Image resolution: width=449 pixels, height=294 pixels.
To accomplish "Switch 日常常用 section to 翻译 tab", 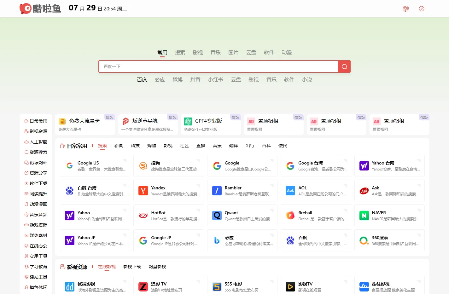I will 234,146.
